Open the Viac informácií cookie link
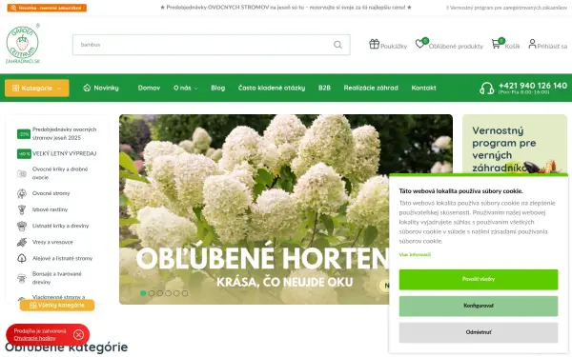 point(415,254)
